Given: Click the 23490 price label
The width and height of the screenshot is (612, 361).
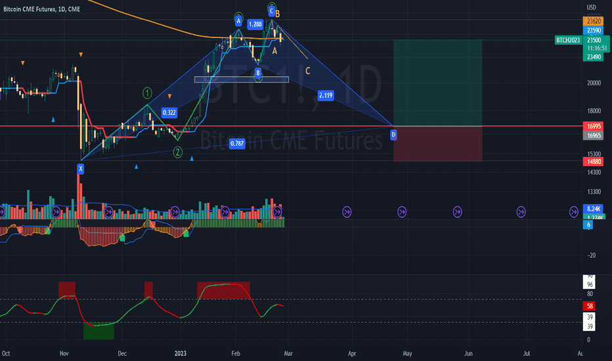Looking at the screenshot, I should 593,57.
